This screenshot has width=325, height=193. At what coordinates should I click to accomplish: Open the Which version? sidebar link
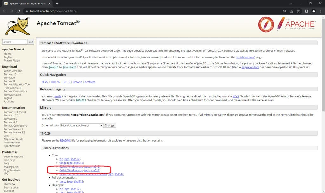tap(13, 71)
